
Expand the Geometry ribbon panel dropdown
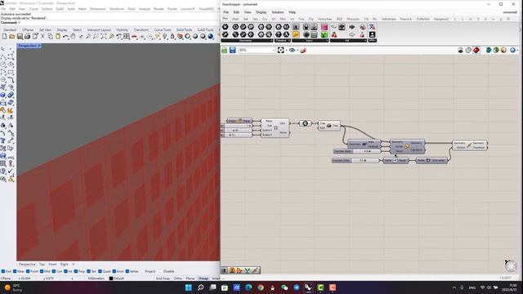[270, 41]
